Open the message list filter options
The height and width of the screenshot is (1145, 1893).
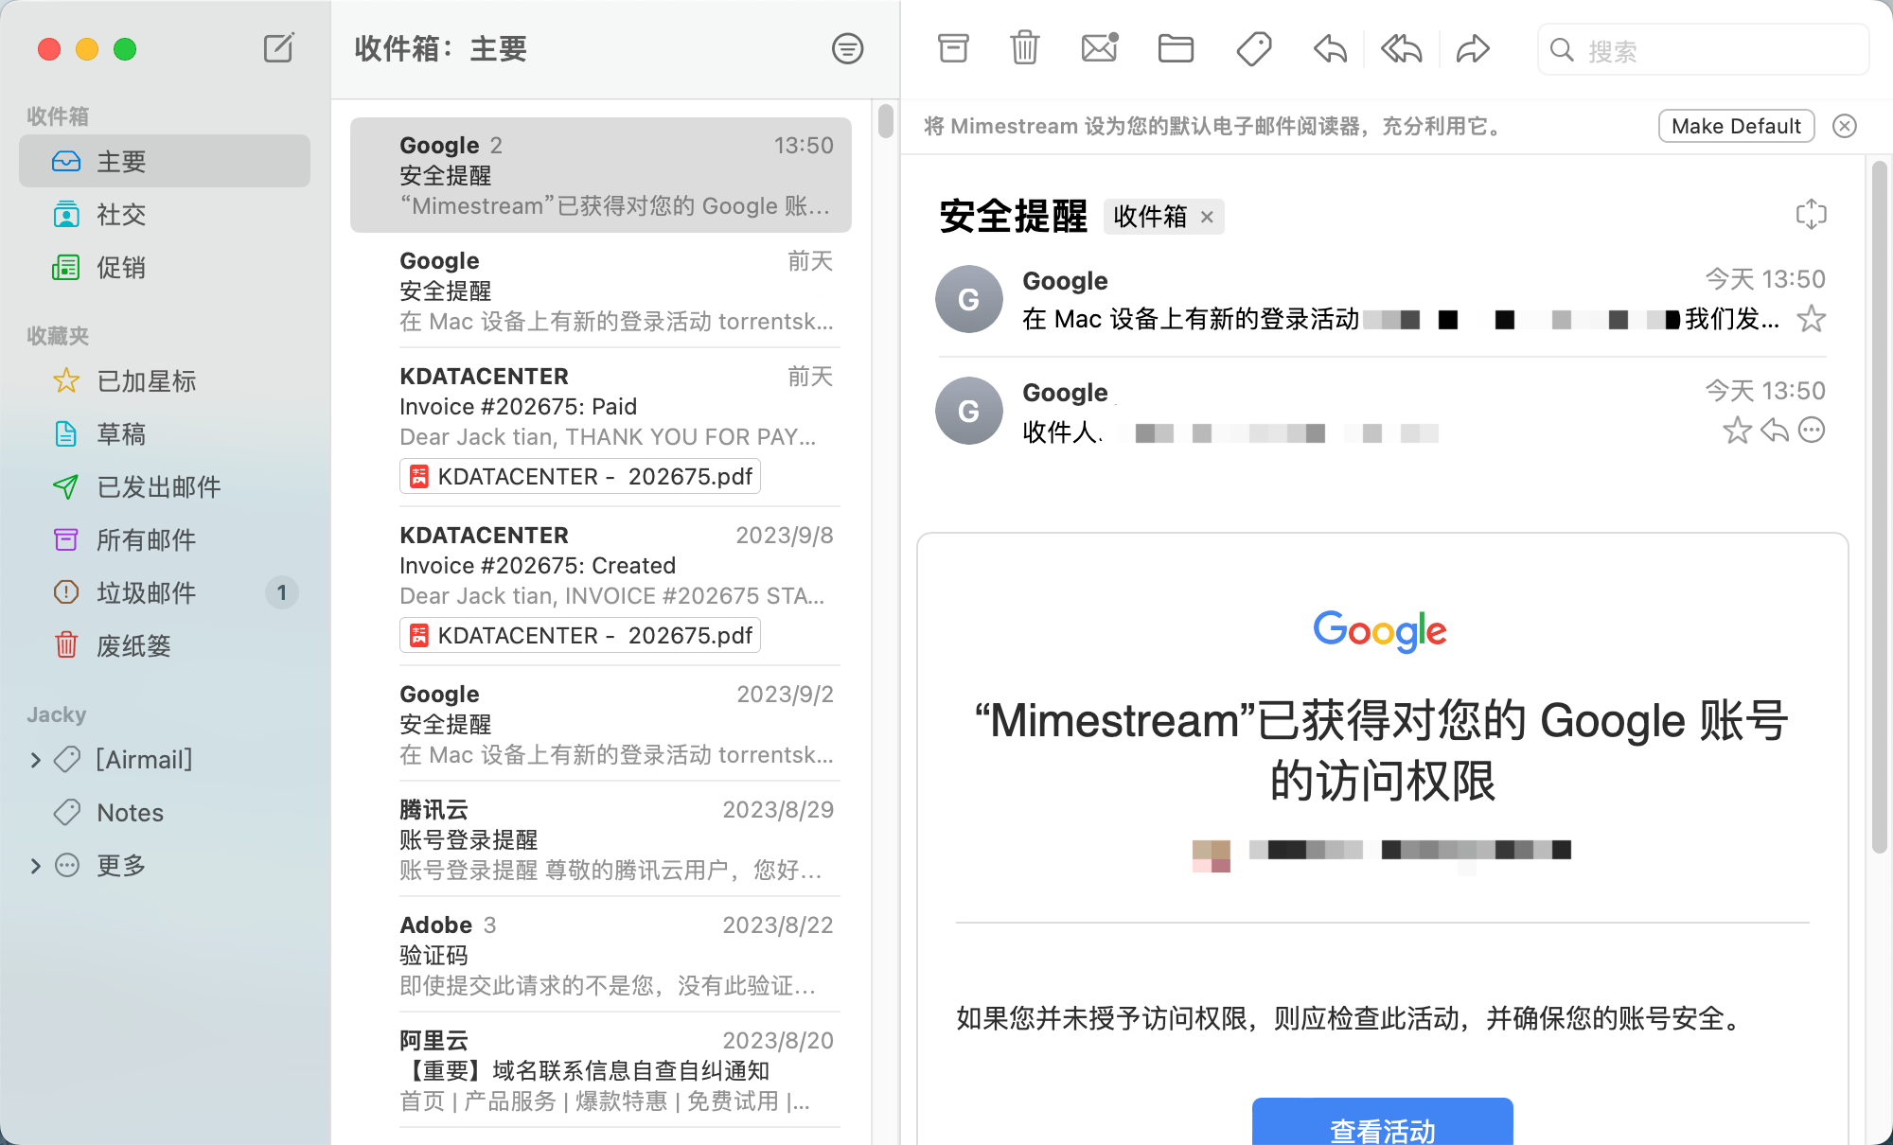tap(847, 48)
